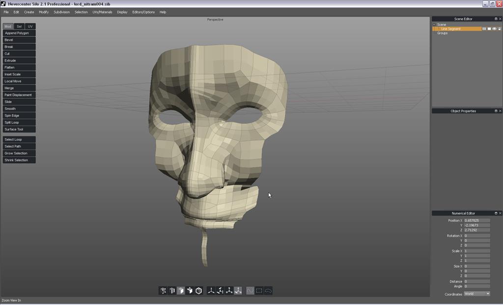Click the Extrude button

[x=19, y=60]
